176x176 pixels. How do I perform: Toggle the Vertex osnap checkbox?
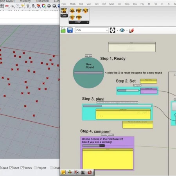click(x=22, y=168)
